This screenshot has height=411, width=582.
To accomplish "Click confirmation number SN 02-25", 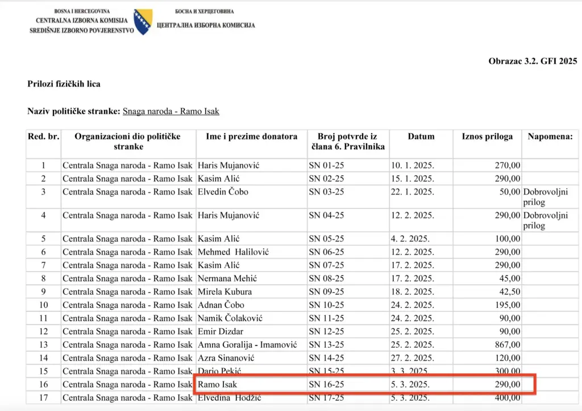I will tap(326, 179).
